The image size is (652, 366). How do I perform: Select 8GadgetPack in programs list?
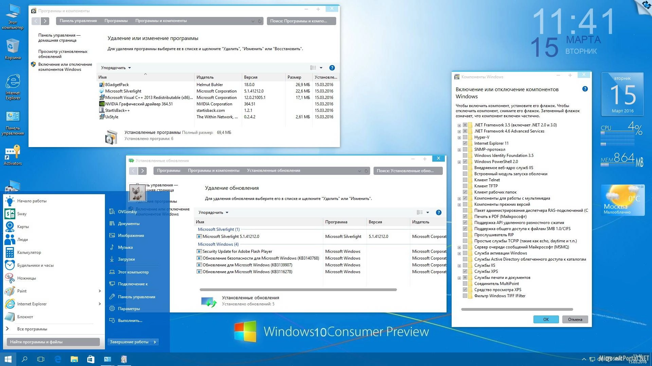pyautogui.click(x=117, y=85)
